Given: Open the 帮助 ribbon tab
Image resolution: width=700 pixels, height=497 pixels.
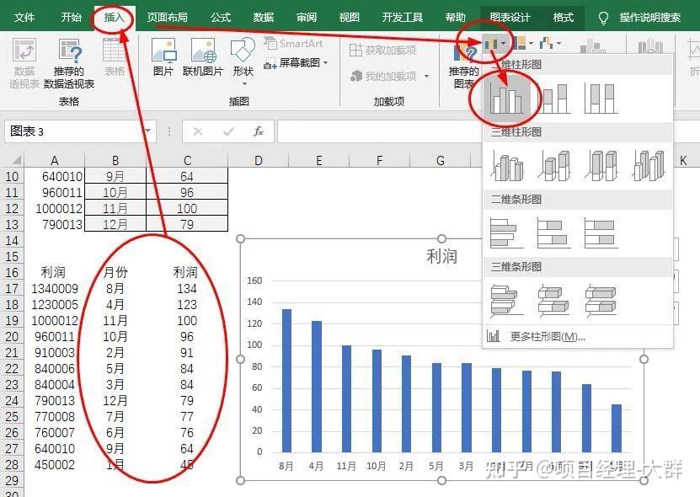Looking at the screenshot, I should tap(456, 18).
